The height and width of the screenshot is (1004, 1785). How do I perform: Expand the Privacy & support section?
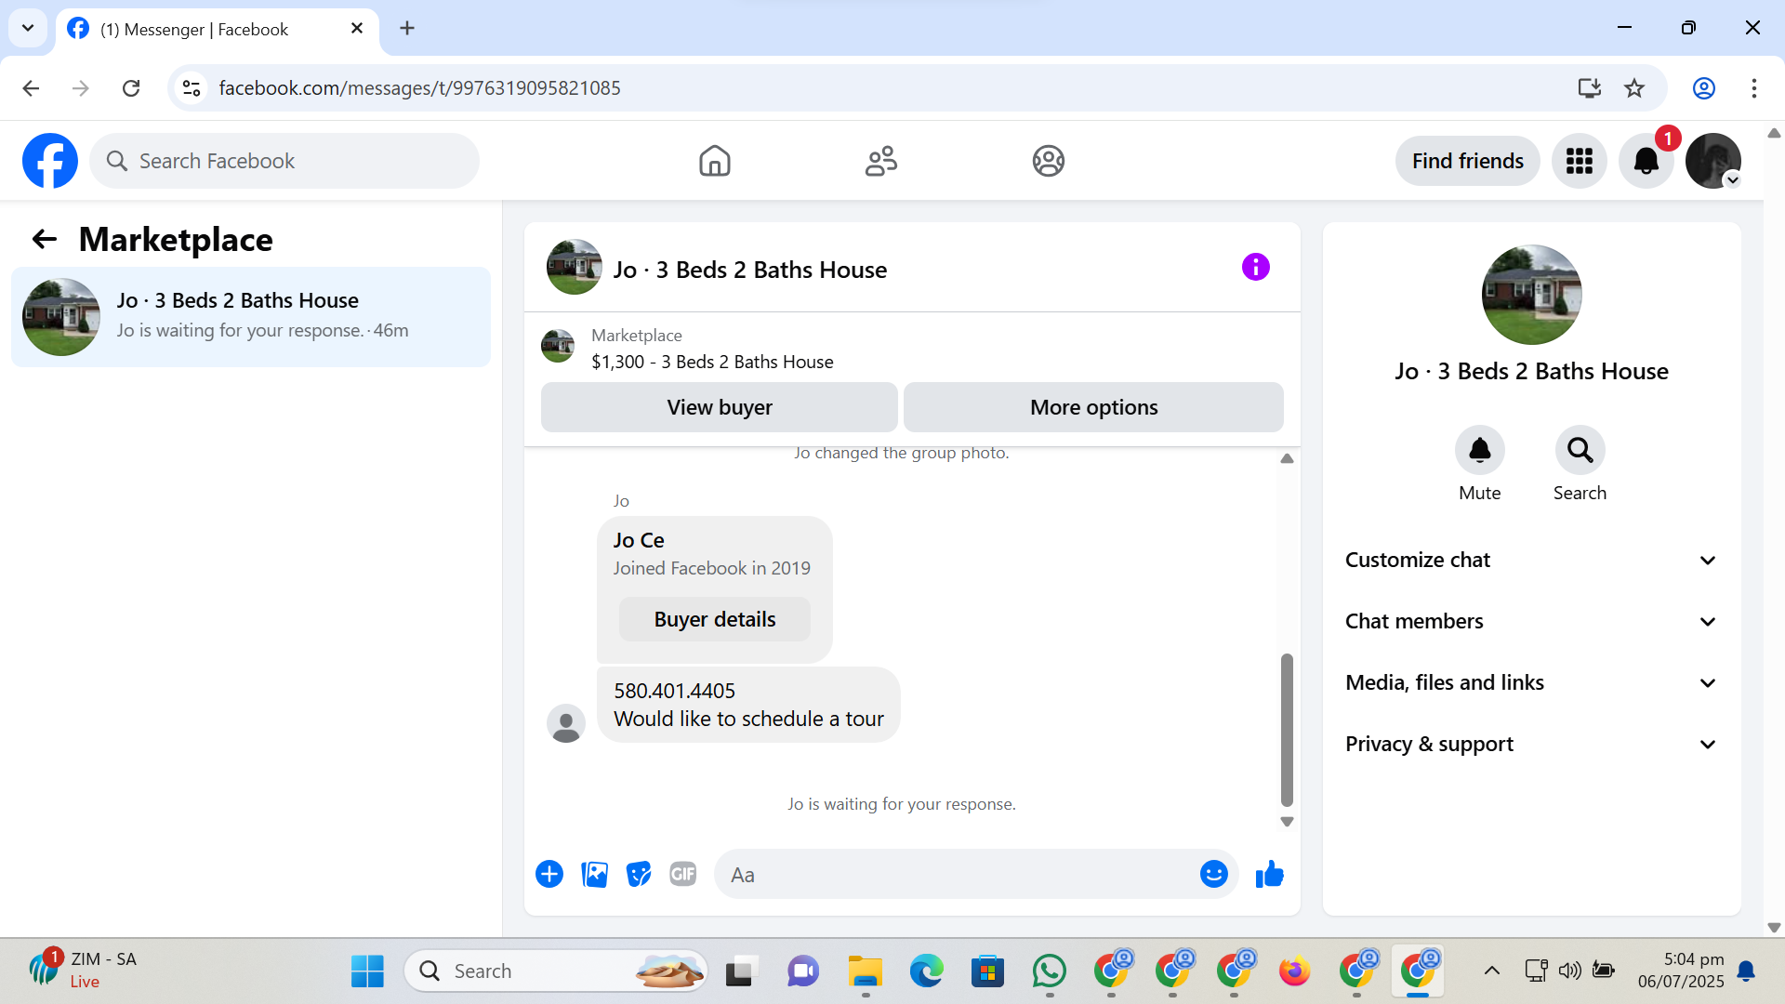click(x=1531, y=744)
